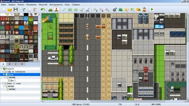Select the Rectangle drawing tool

(x=70, y=9)
